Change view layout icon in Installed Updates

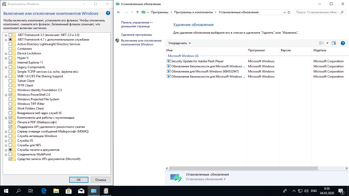[321, 43]
